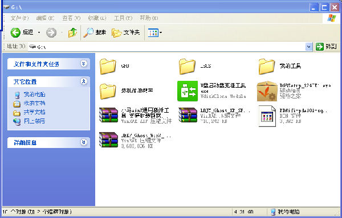Open 我的文档 link in Other Places
Screen dimensions: 342x218
[x=34, y=103]
